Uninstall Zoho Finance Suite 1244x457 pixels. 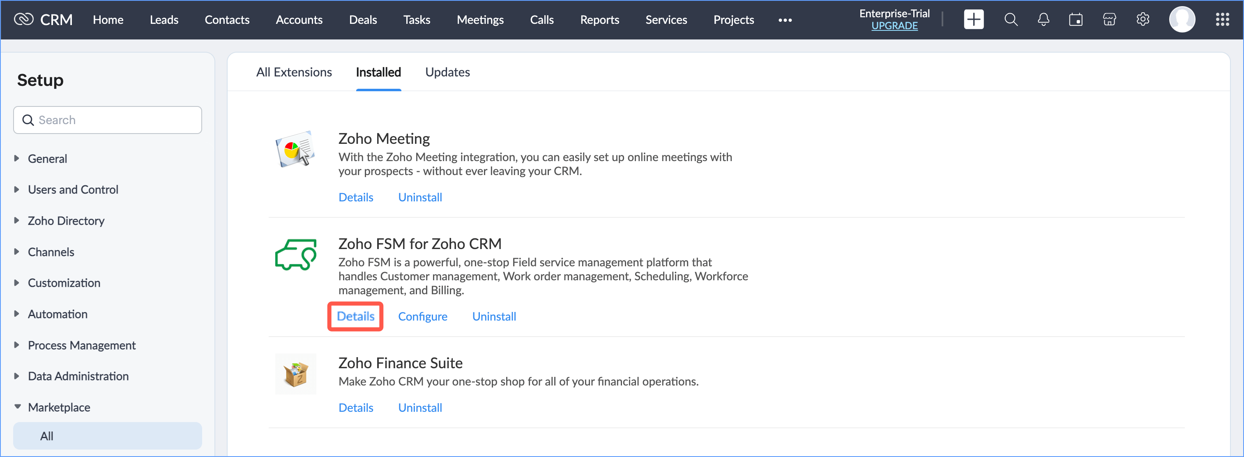419,408
